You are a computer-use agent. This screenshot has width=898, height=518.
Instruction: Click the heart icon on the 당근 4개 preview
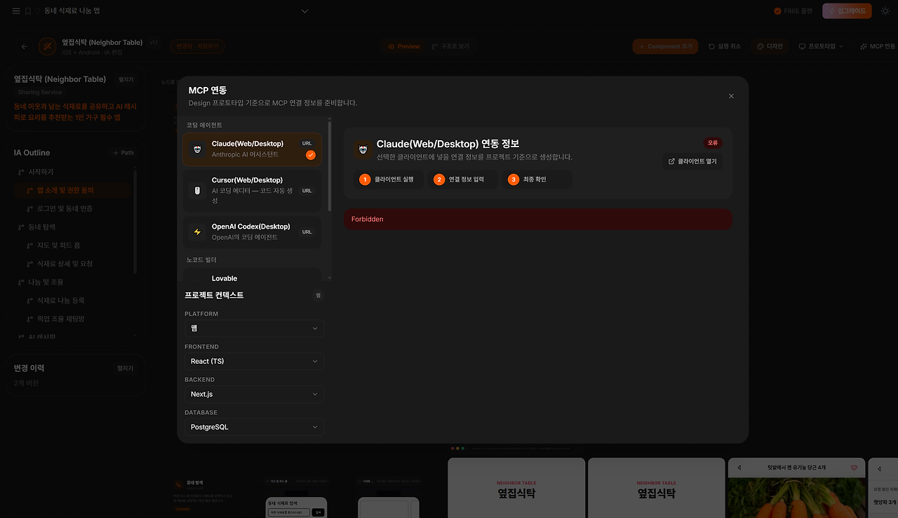tap(854, 468)
